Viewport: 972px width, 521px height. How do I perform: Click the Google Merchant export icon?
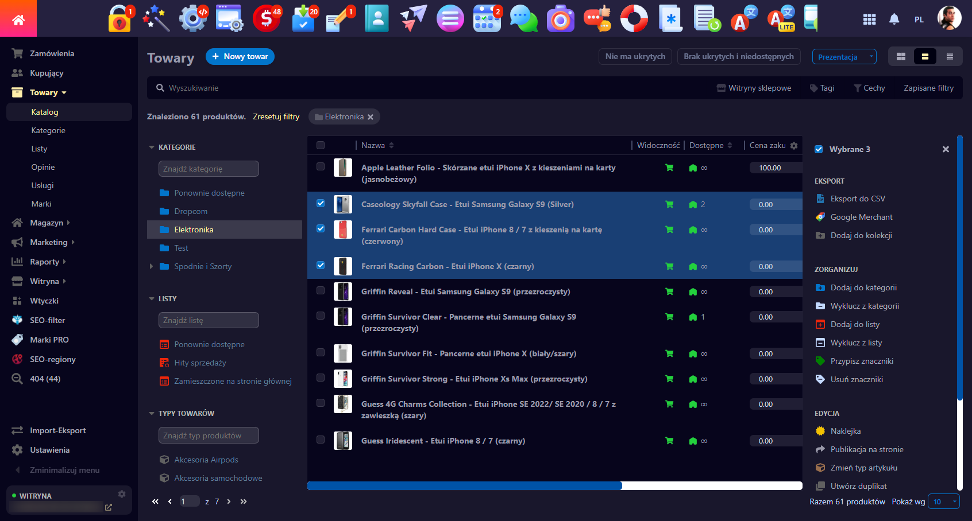coord(820,217)
